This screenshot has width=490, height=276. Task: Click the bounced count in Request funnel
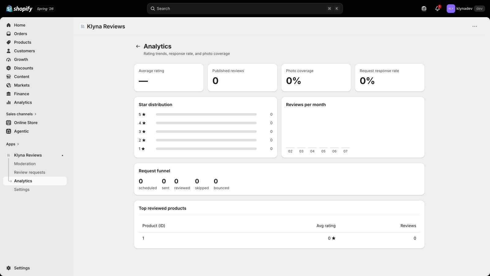point(216,181)
